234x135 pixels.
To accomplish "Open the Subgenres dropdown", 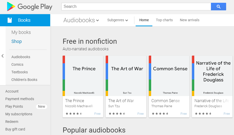I will pos(118,20).
